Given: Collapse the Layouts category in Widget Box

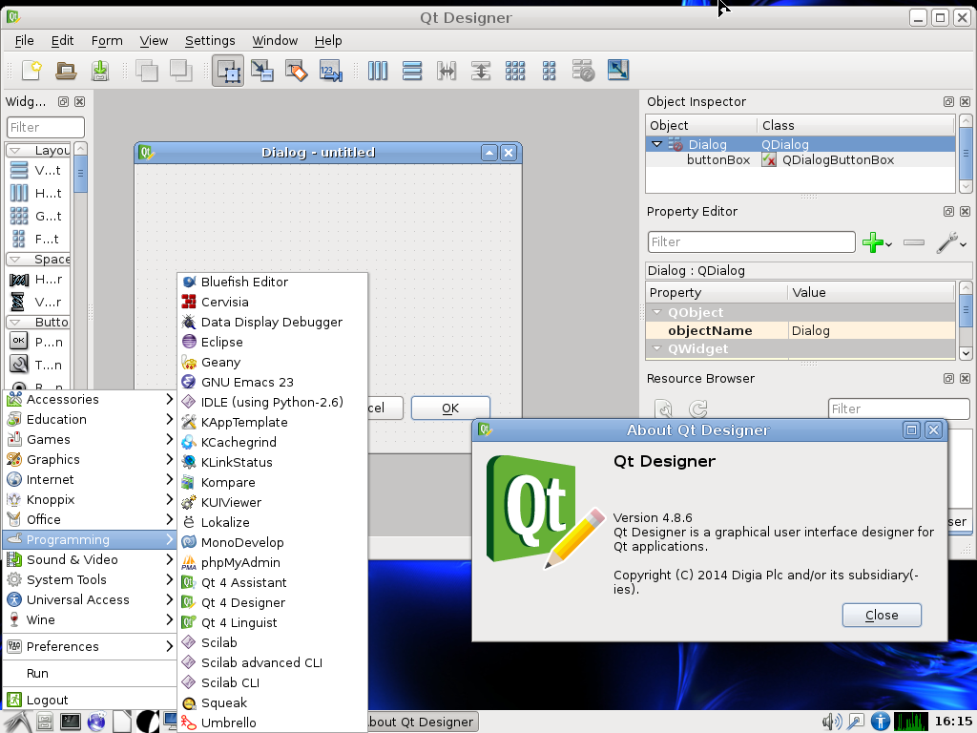Looking at the screenshot, I should point(15,150).
